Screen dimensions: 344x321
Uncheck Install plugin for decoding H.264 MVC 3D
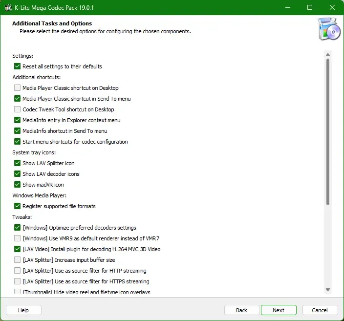tap(17, 249)
